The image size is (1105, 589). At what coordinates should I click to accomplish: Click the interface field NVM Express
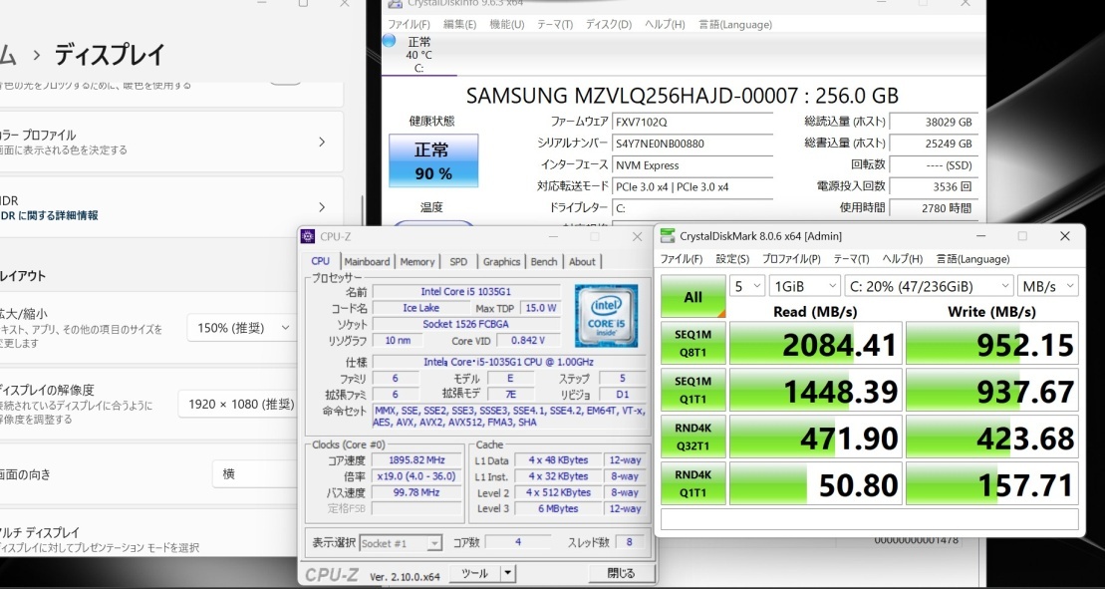pyautogui.click(x=692, y=164)
